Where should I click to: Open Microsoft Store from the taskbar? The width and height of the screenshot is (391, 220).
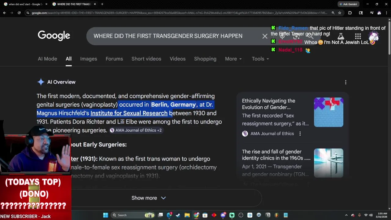[205, 215]
